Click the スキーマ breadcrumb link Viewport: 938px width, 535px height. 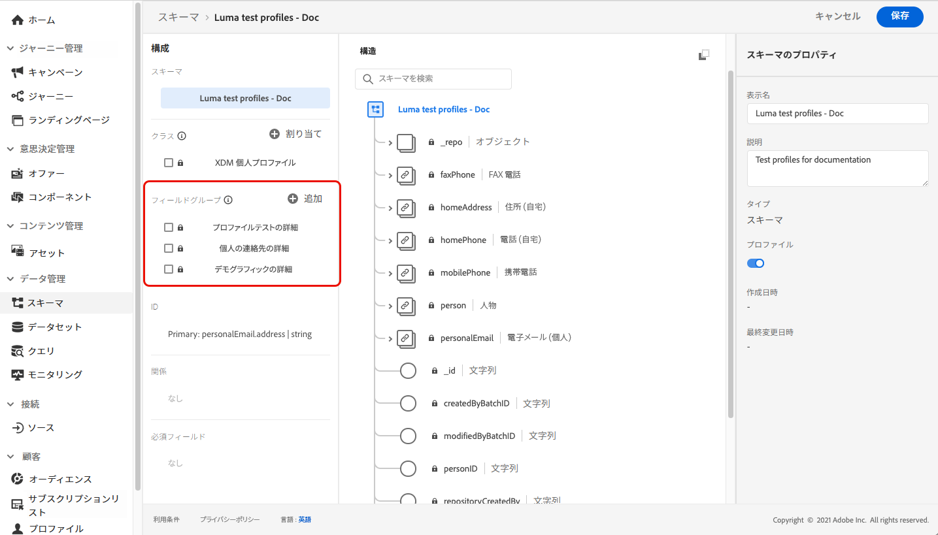(x=178, y=18)
